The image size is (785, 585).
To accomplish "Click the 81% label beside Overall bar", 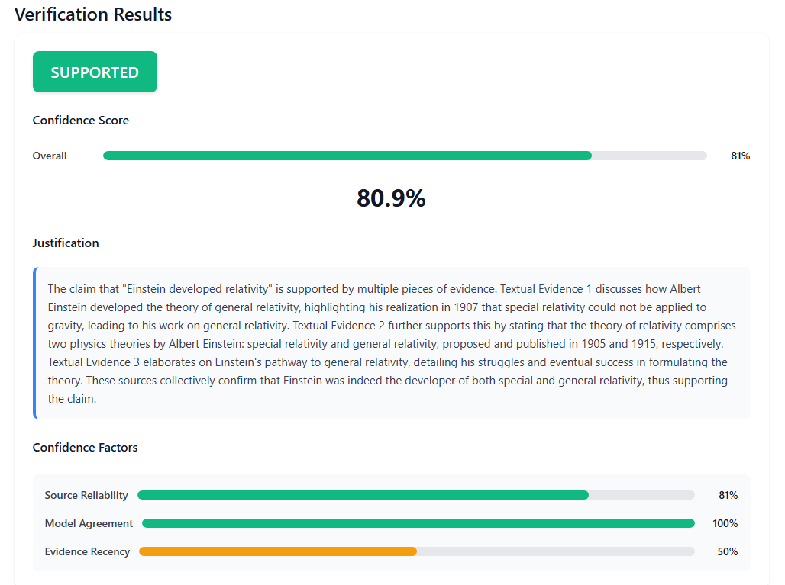I will click(x=741, y=156).
